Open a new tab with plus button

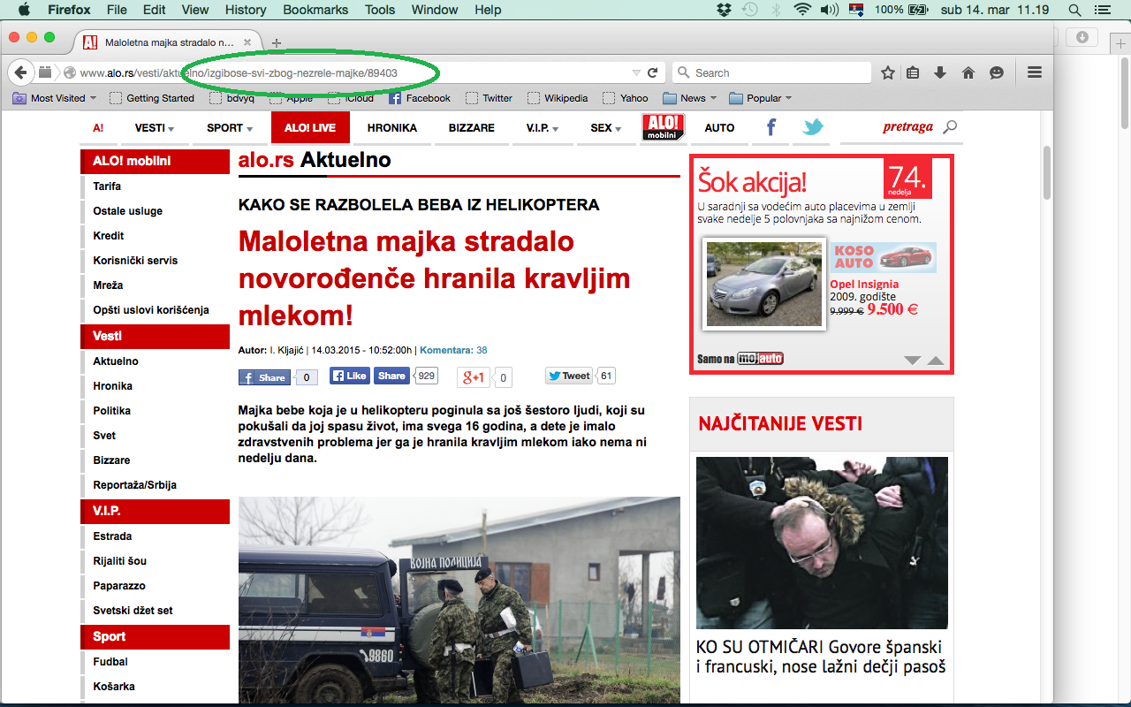click(277, 42)
